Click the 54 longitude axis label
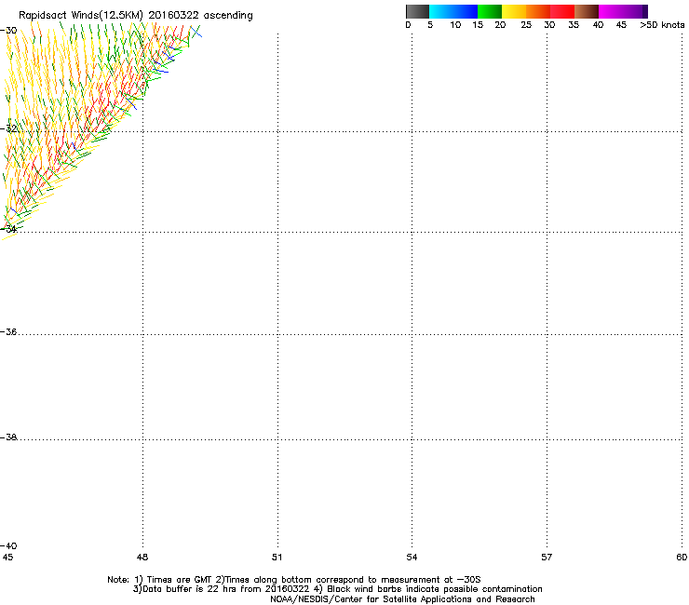Screen dimensions: 689x605 click(x=412, y=558)
